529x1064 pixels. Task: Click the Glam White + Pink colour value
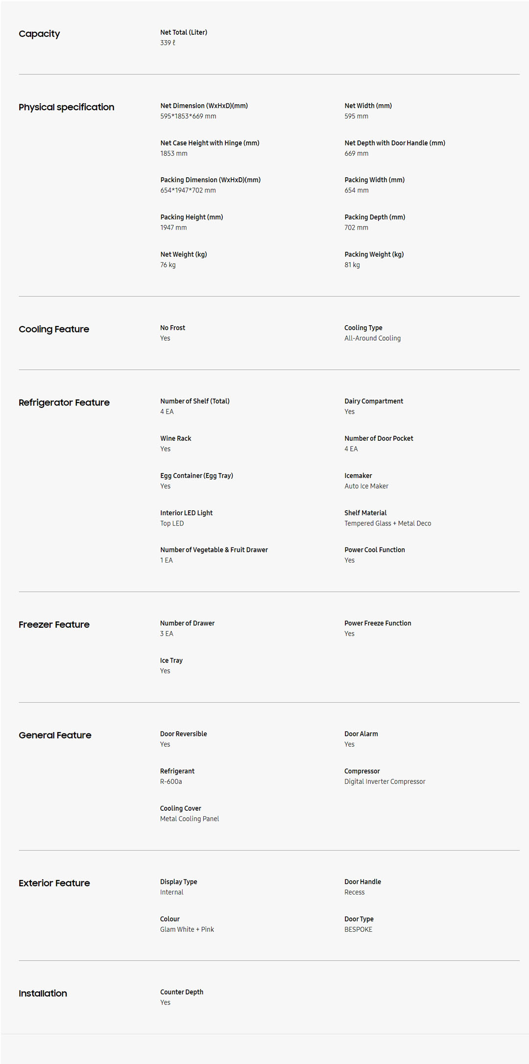click(187, 929)
